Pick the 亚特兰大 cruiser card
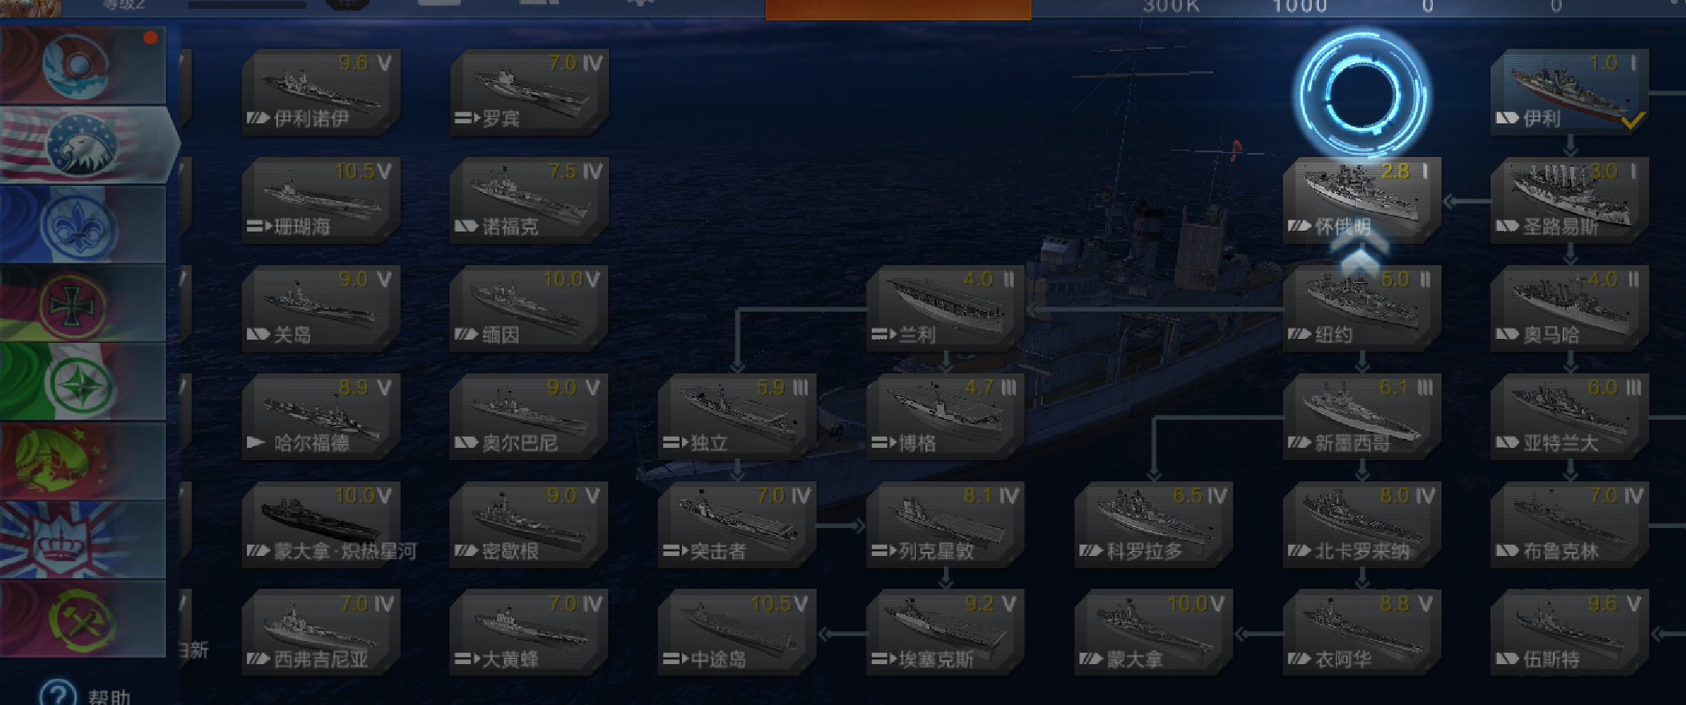 click(x=1570, y=417)
